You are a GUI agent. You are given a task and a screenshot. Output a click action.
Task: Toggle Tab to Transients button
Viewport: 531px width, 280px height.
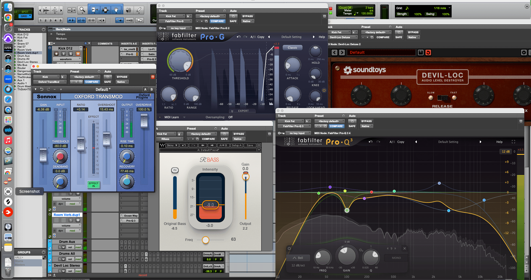(72, 20)
